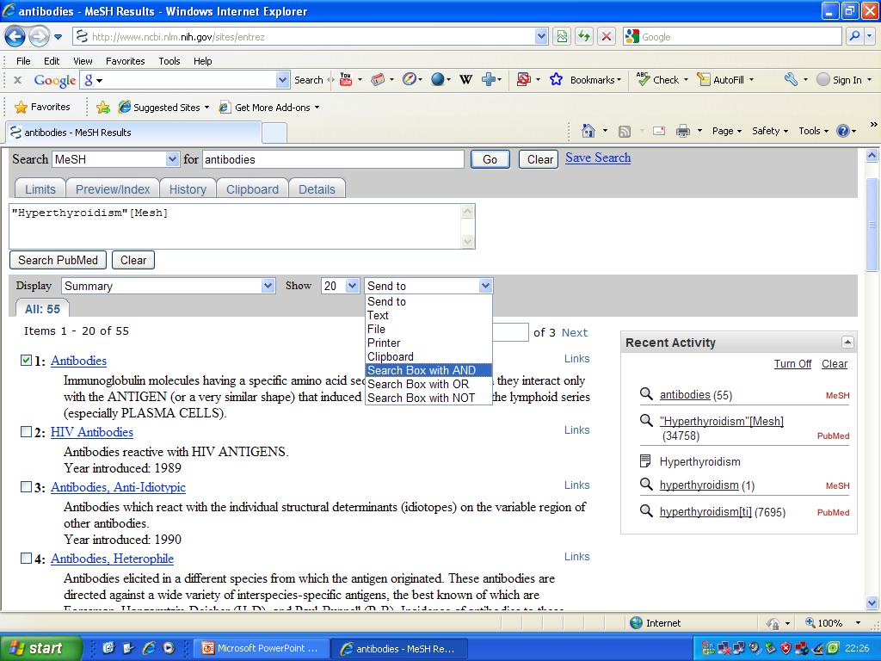Open the Details tab
This screenshot has width=881, height=661.
[317, 188]
